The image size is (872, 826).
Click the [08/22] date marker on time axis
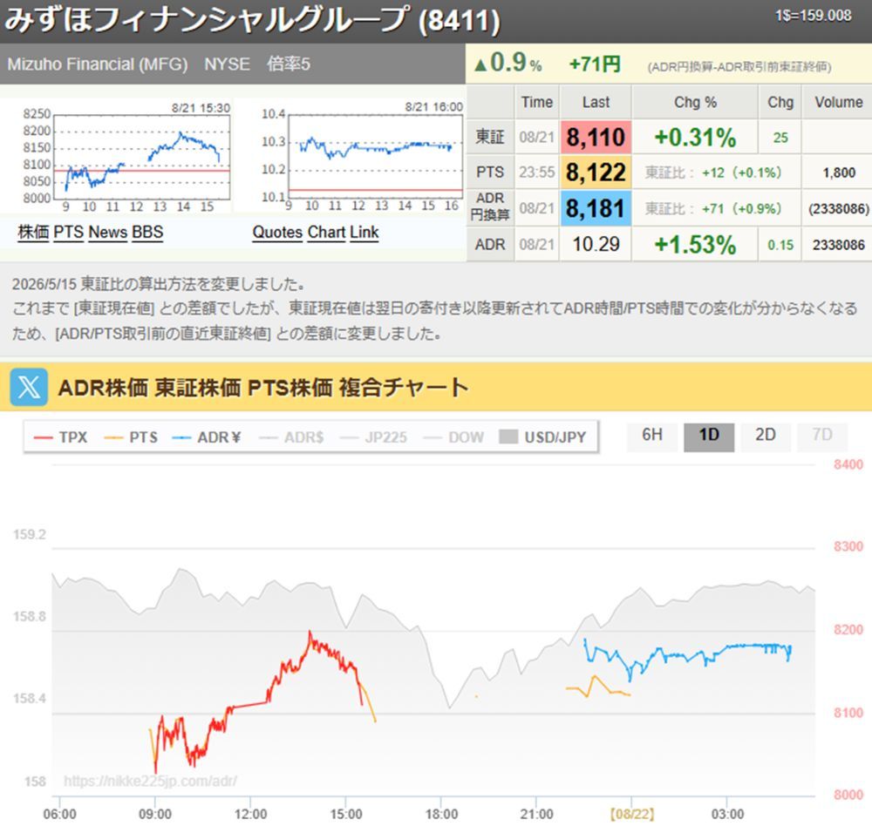click(x=631, y=814)
